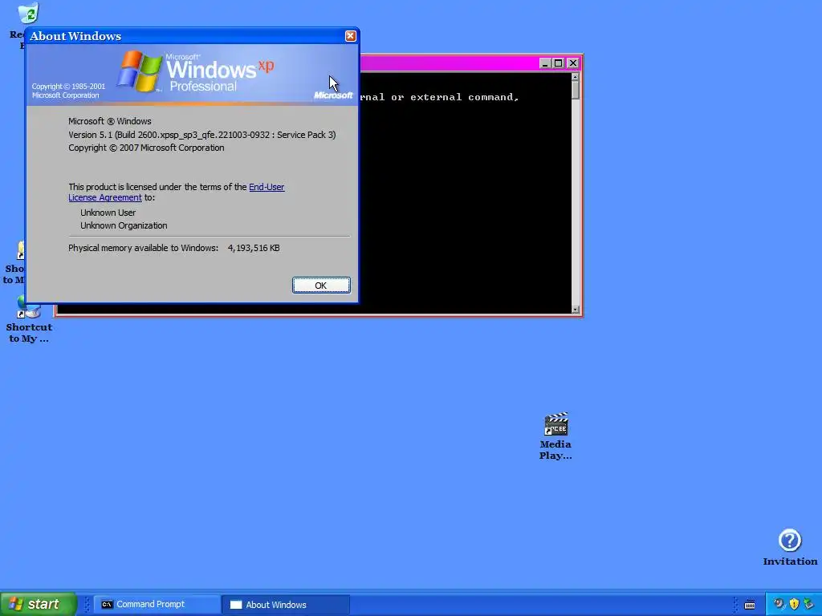Click the 'Unknown Organization' text
The width and height of the screenshot is (822, 616).
(x=124, y=225)
